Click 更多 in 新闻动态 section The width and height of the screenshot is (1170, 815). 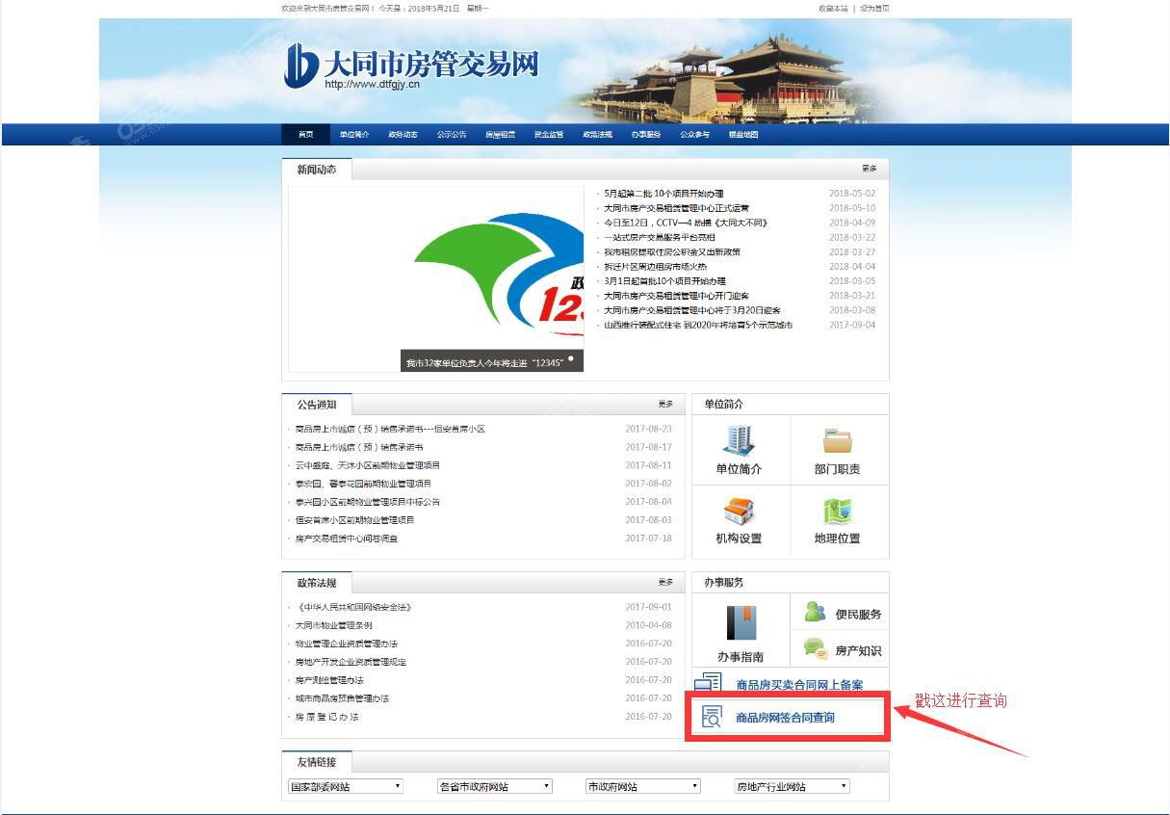869,169
